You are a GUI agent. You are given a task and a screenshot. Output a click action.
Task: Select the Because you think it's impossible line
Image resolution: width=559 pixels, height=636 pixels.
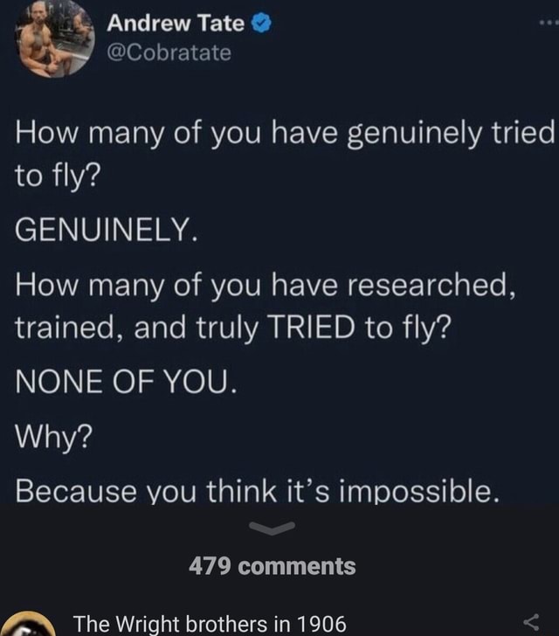[x=257, y=490]
